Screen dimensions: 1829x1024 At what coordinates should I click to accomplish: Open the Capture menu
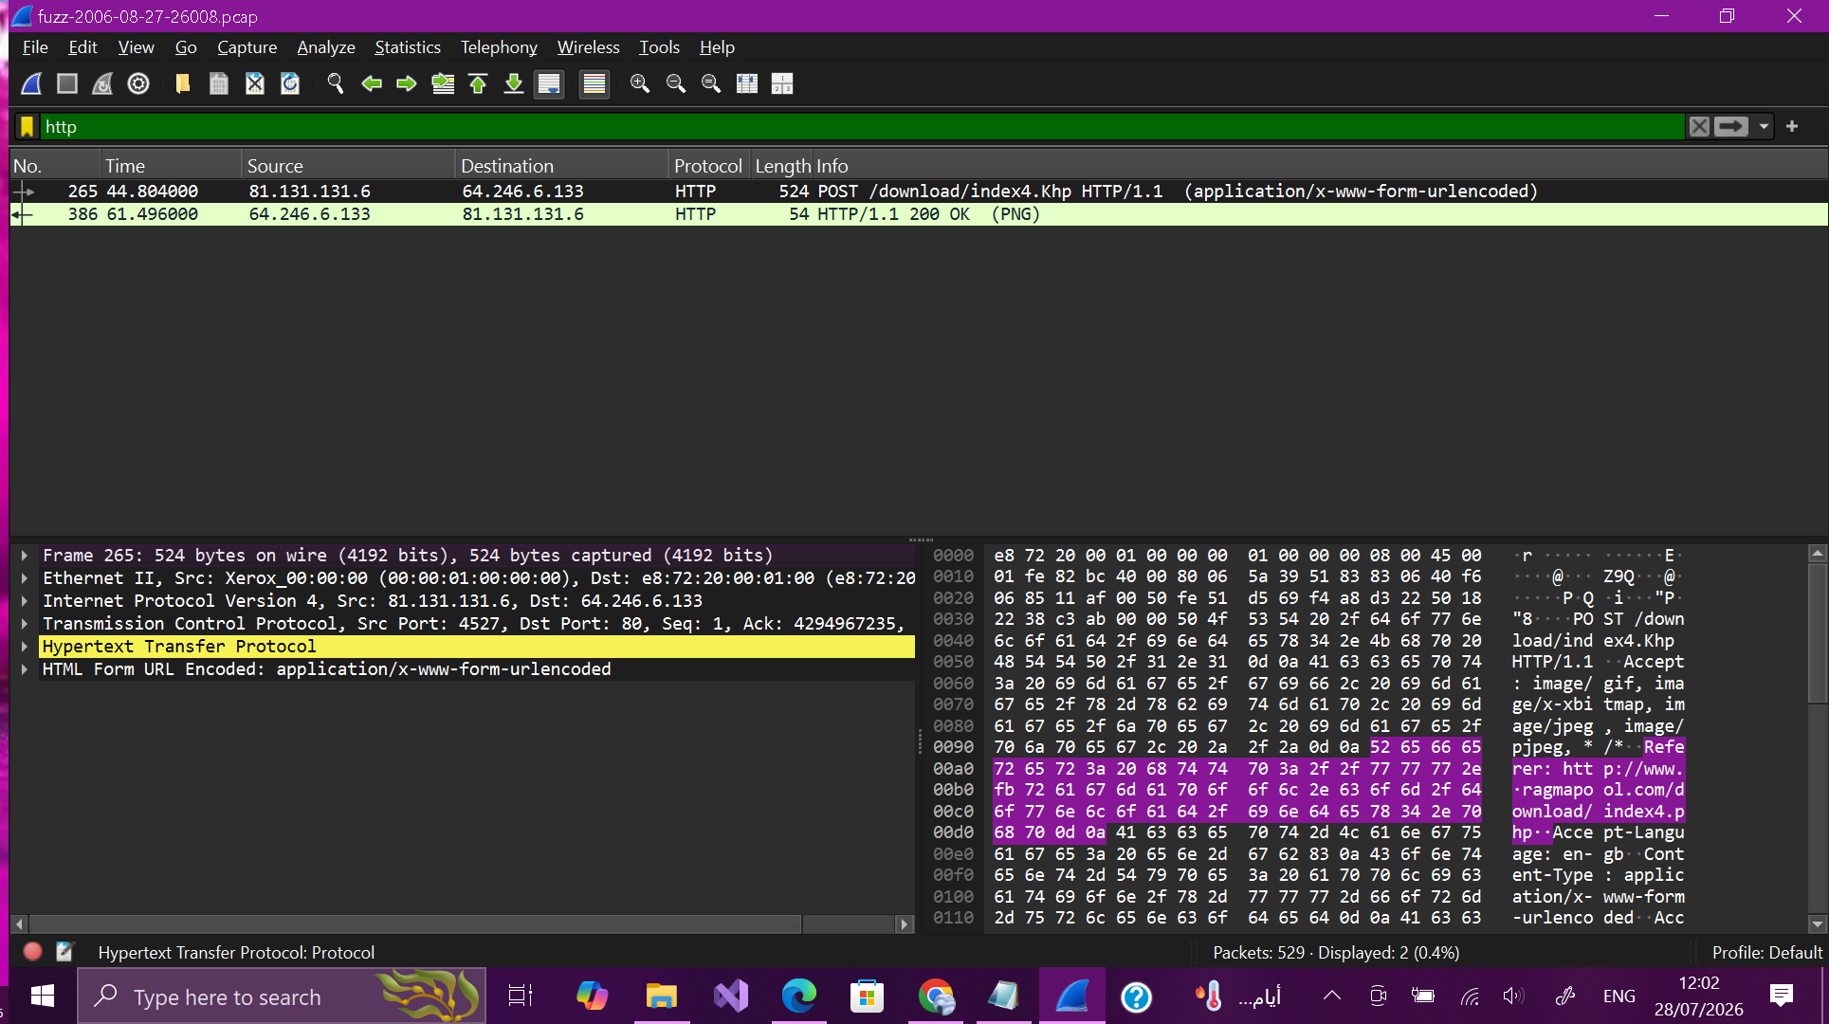click(x=247, y=47)
